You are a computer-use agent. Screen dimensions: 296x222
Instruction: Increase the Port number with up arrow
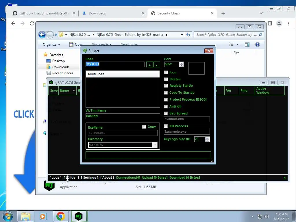point(182,63)
